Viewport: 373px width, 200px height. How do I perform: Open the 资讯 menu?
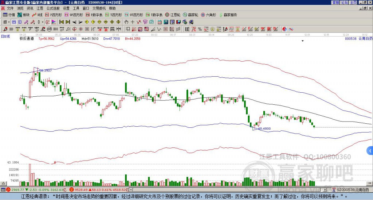(x=30, y=8)
